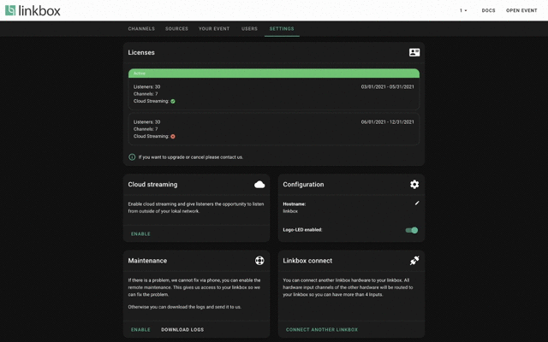Click the Logo-LED enabled label

click(302, 230)
